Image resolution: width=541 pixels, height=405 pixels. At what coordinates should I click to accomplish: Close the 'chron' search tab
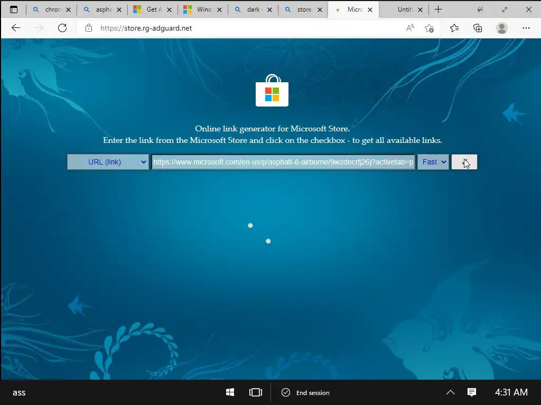tap(68, 9)
